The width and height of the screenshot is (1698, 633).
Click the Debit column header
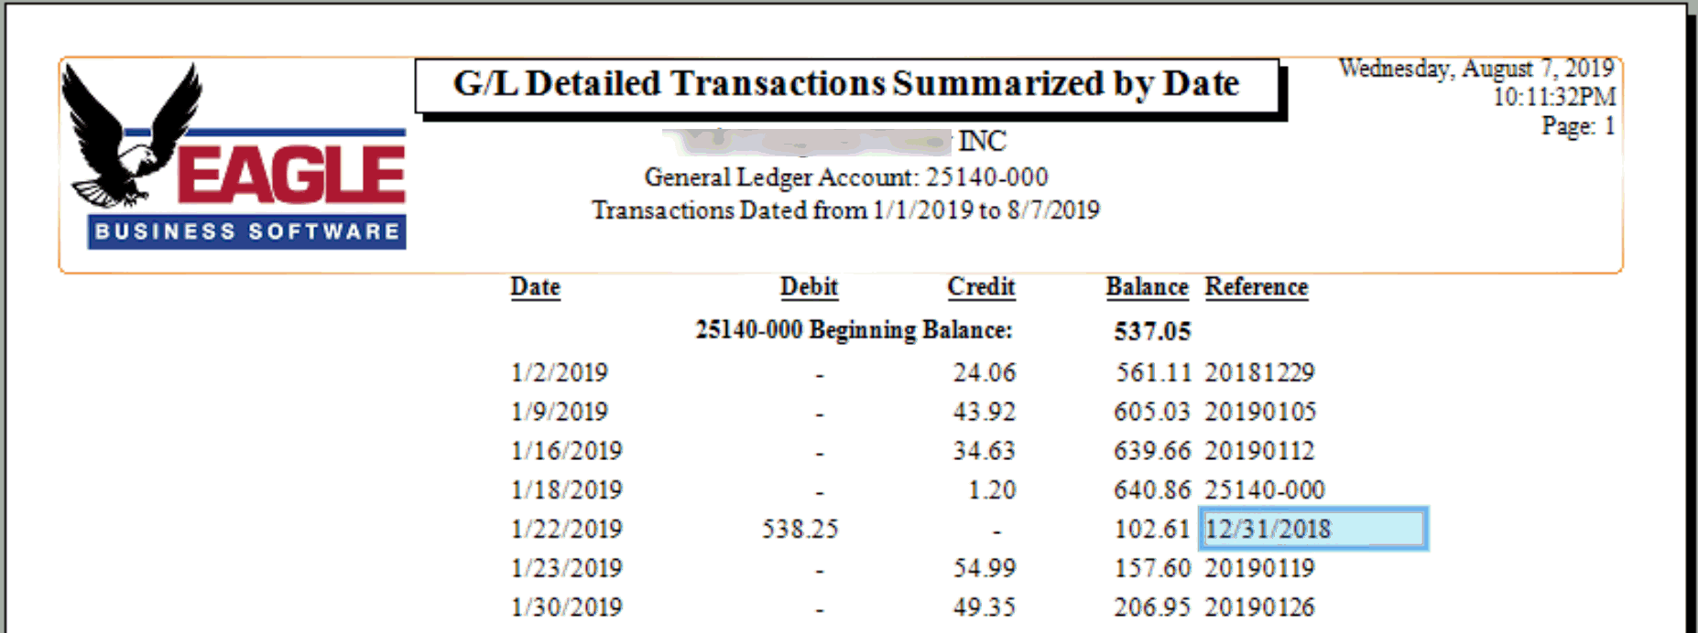(x=809, y=287)
